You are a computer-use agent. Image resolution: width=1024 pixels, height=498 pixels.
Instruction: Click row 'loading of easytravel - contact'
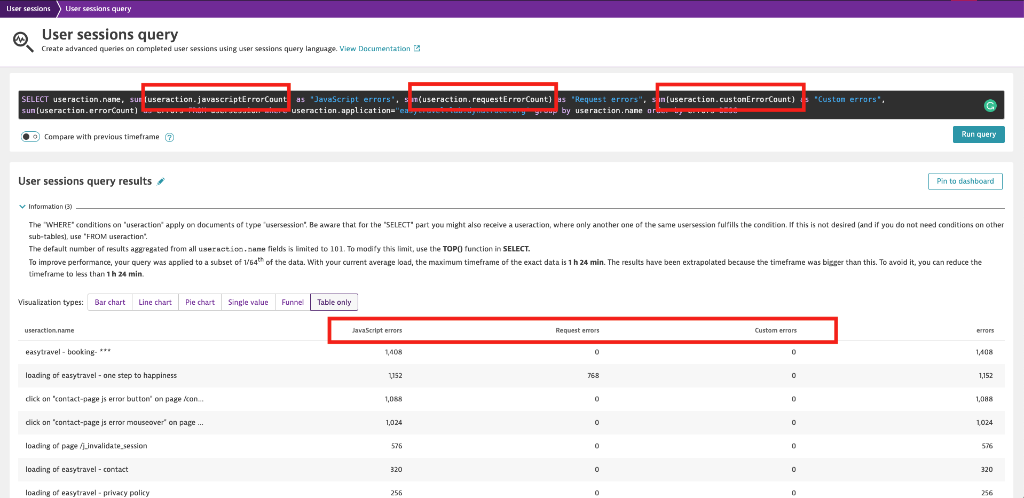tap(511, 470)
